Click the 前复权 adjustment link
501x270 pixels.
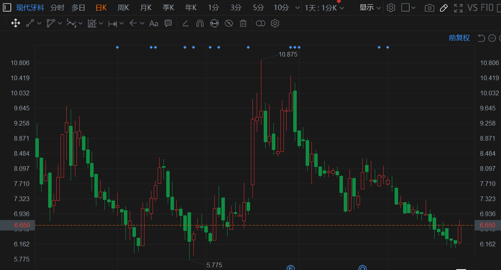459,38
